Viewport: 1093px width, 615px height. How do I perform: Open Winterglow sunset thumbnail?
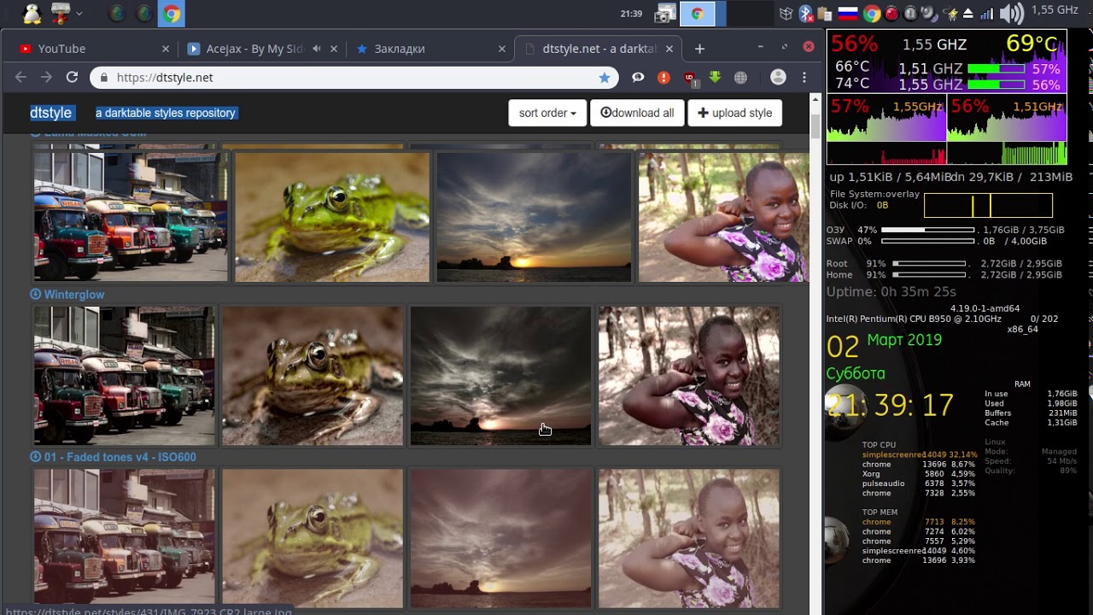[x=500, y=376]
